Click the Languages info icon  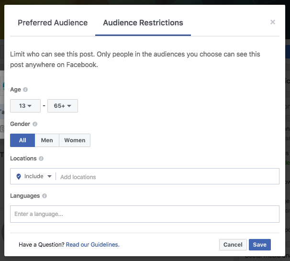click(45, 196)
